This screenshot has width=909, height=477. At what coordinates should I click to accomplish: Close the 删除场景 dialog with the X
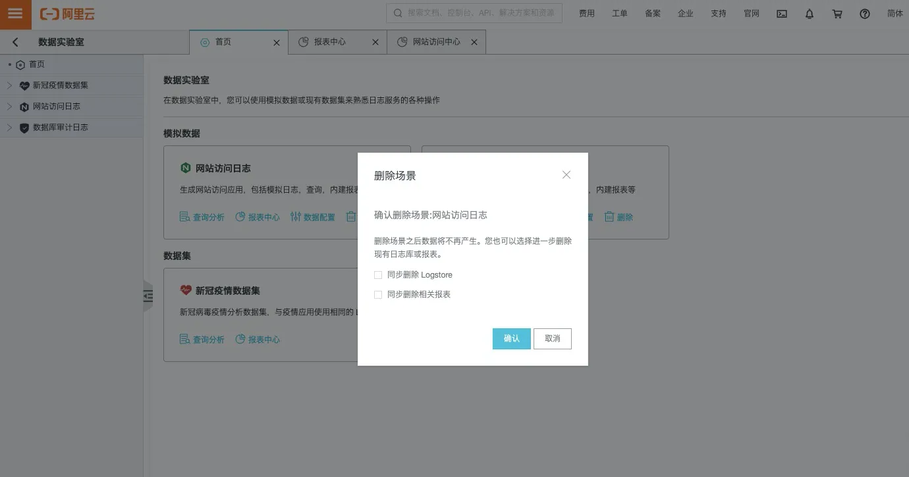point(566,175)
